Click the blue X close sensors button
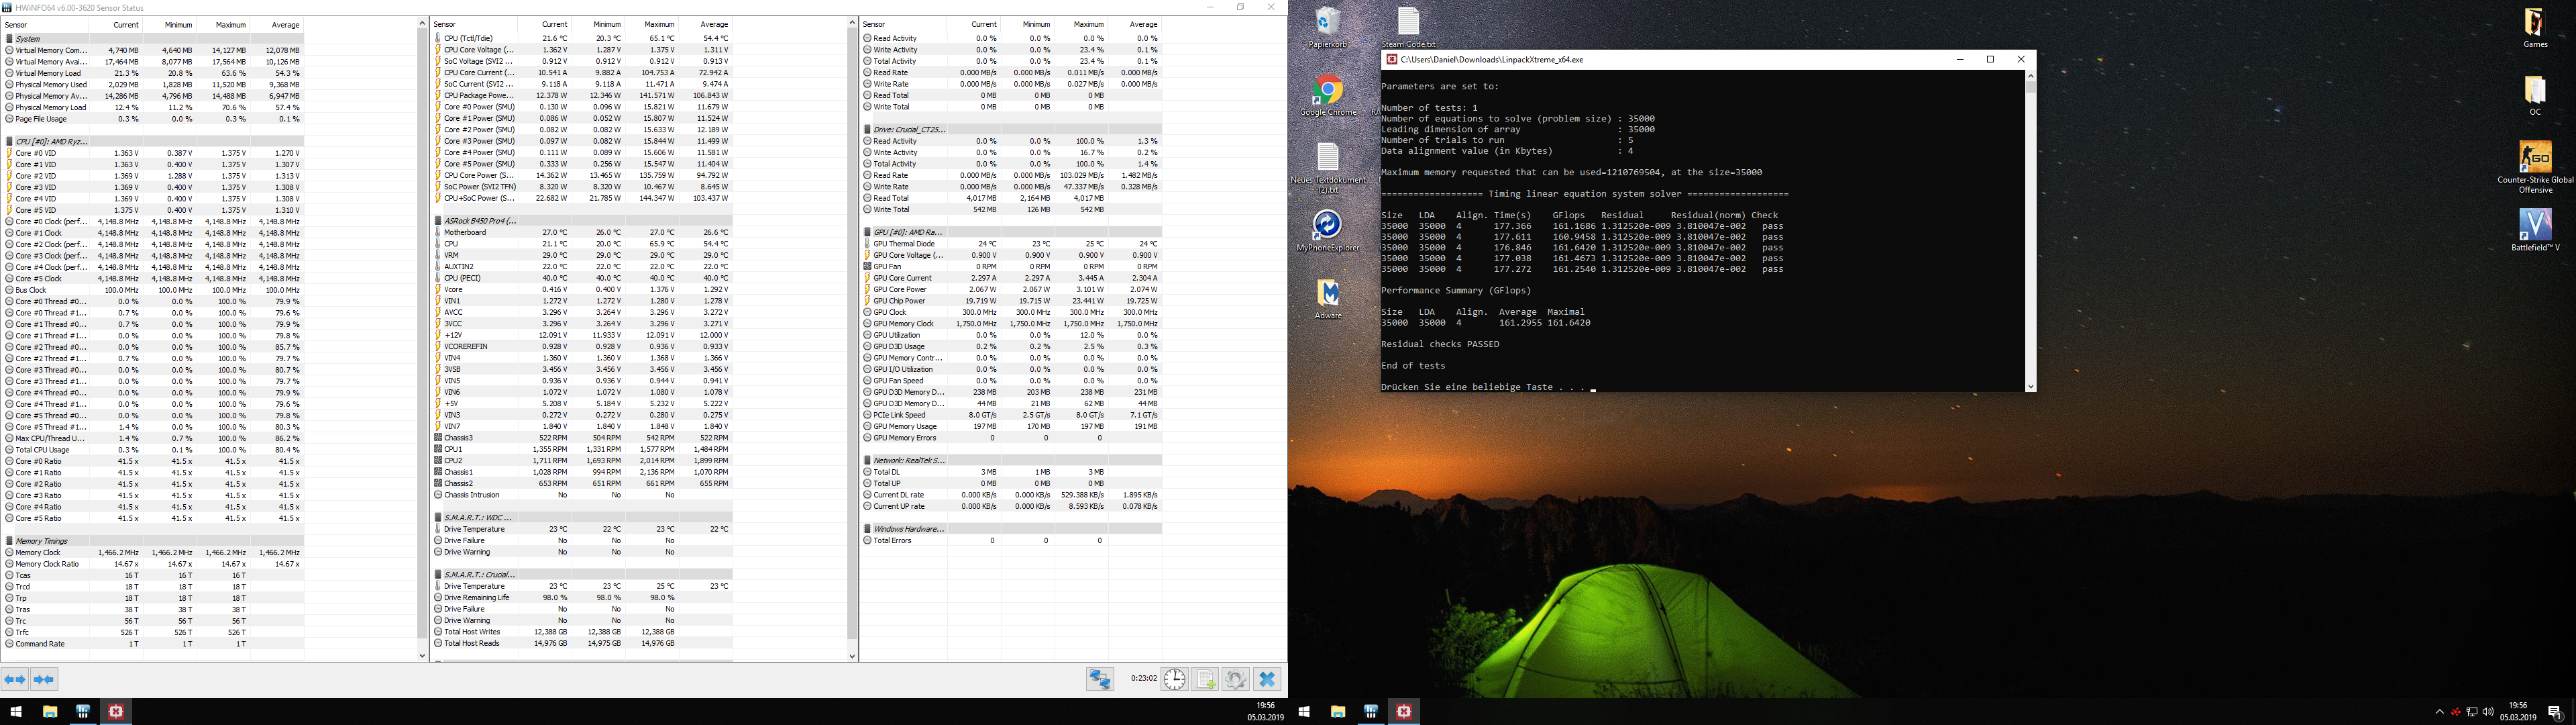 pyautogui.click(x=1267, y=679)
